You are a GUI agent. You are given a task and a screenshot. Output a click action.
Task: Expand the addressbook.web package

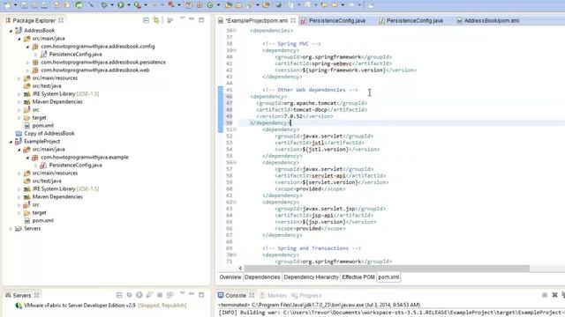27,70
